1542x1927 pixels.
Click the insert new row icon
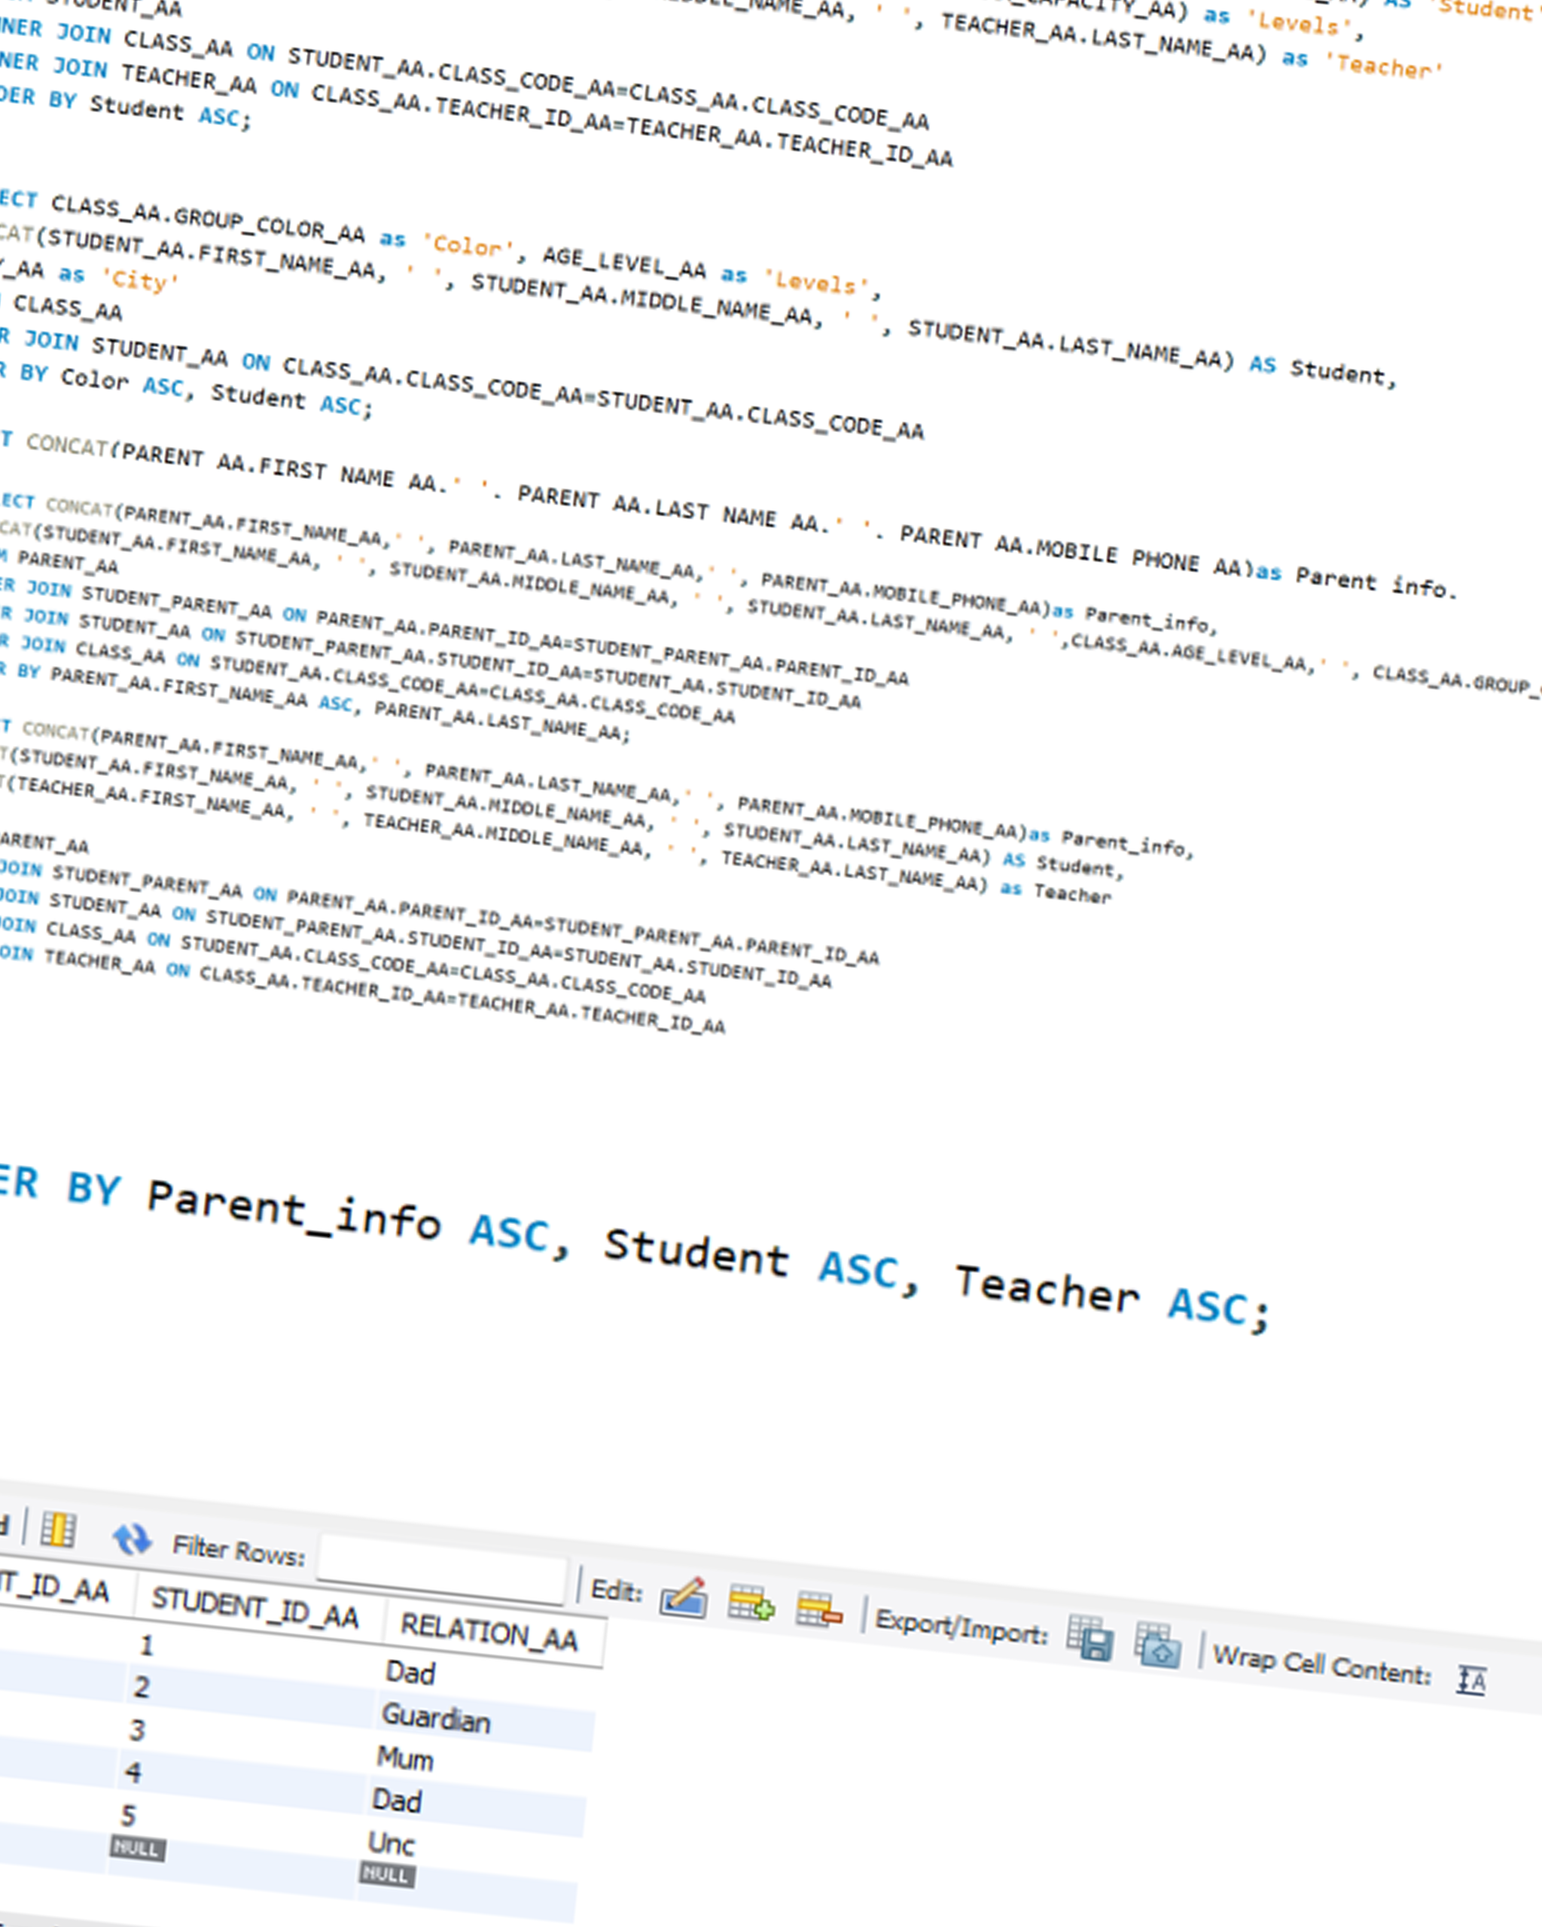tap(751, 1603)
